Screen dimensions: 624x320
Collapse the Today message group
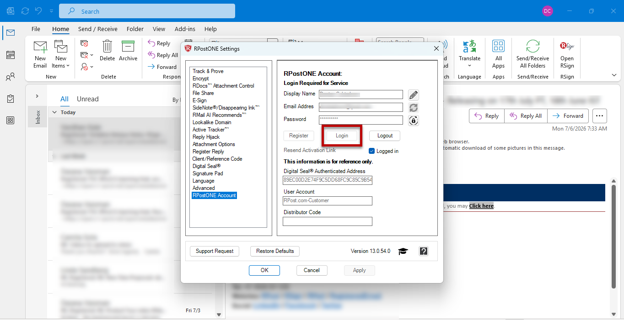(54, 112)
